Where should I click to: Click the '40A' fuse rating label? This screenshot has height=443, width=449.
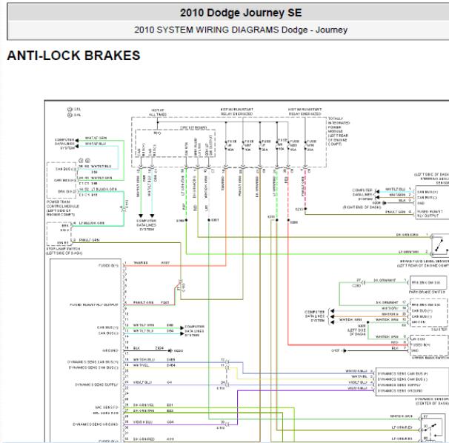(230, 150)
